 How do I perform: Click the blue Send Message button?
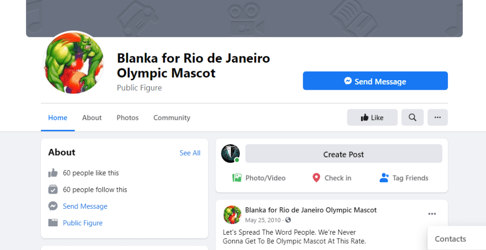point(375,81)
